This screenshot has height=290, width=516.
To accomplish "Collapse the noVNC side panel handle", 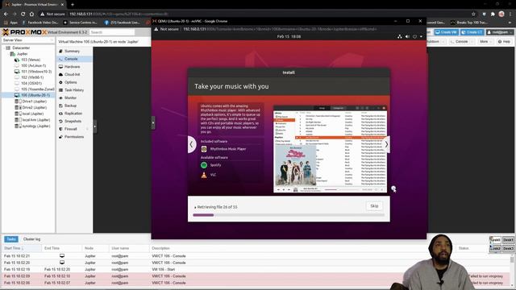I will point(153,123).
